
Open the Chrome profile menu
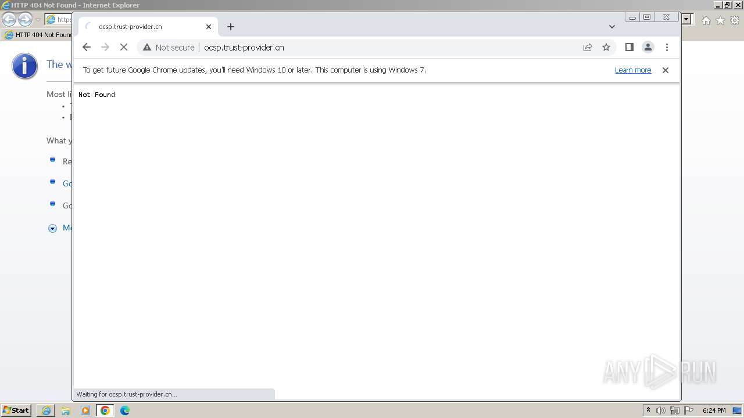(x=648, y=48)
